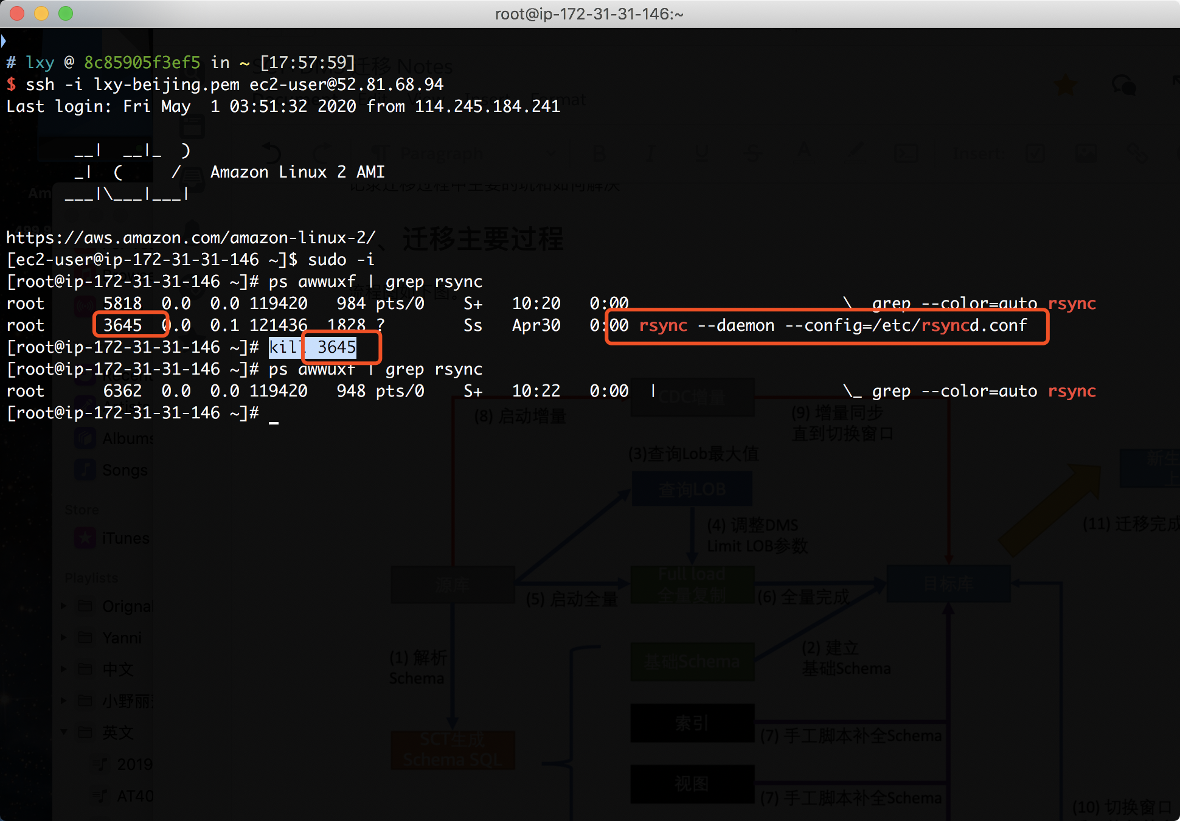Click the red dollar prompt symbol

pyautogui.click(x=11, y=85)
